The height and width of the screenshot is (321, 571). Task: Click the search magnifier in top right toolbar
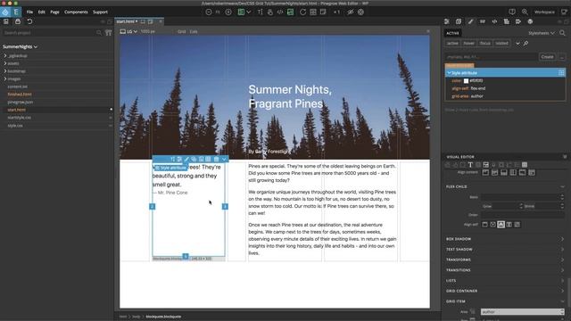[x=525, y=12]
